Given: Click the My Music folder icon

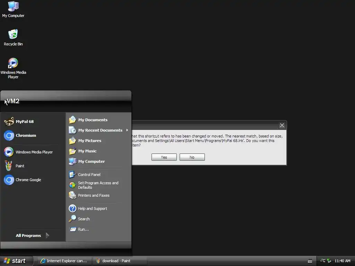Looking at the screenshot, I should tap(72, 151).
